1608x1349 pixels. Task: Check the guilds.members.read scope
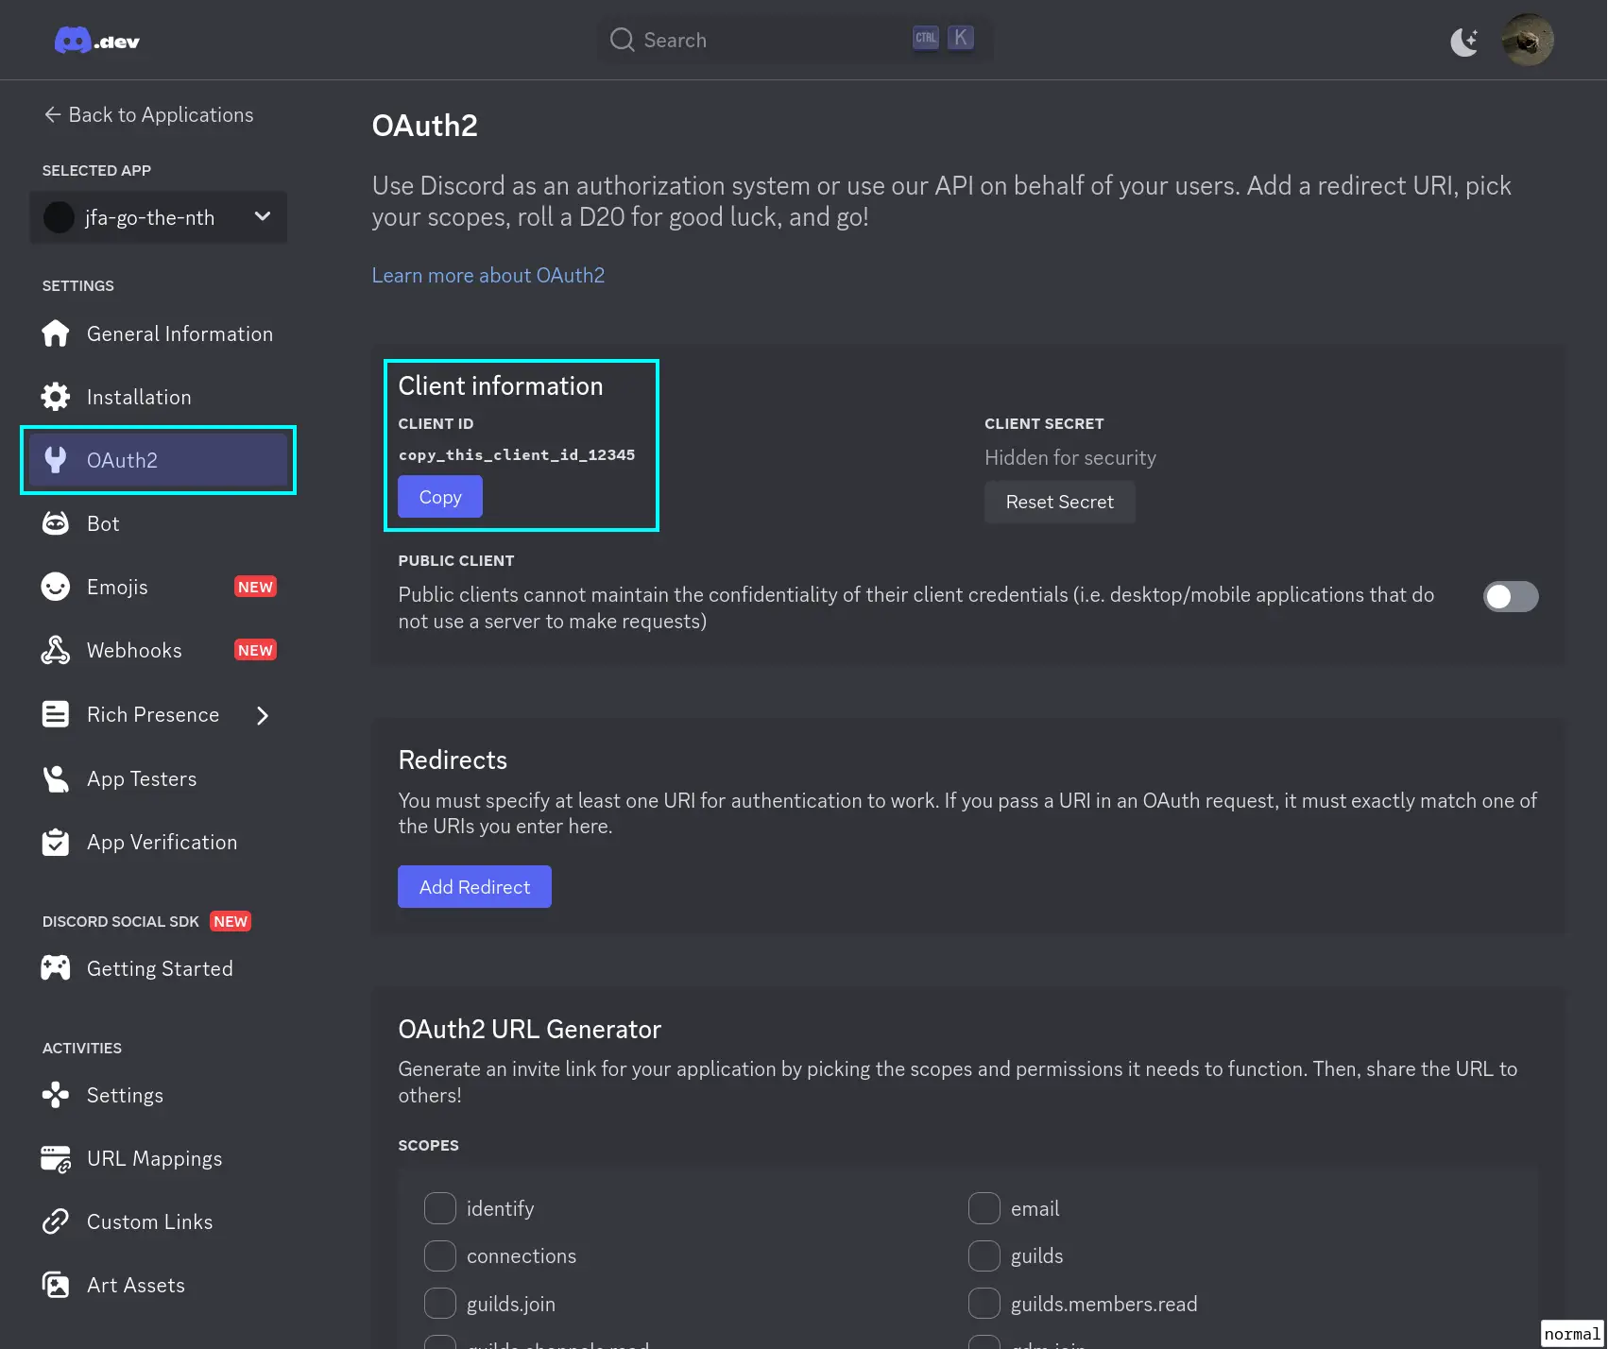pos(984,1304)
